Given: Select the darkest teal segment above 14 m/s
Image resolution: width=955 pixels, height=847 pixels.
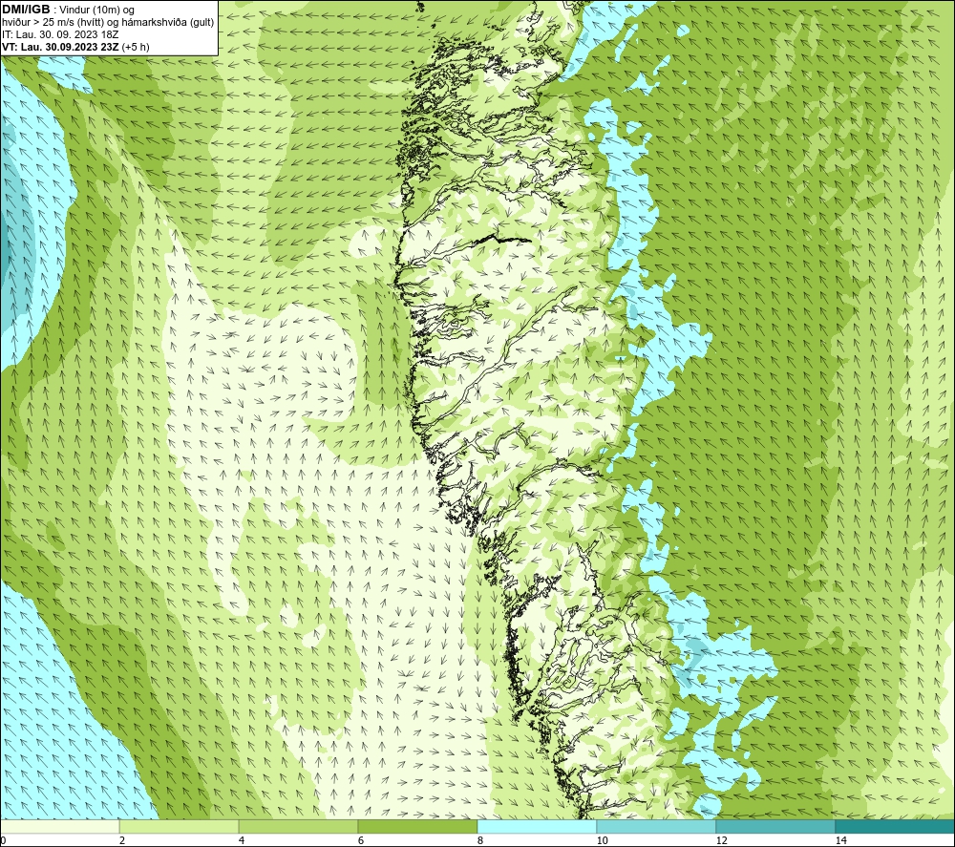Looking at the screenshot, I should (896, 827).
